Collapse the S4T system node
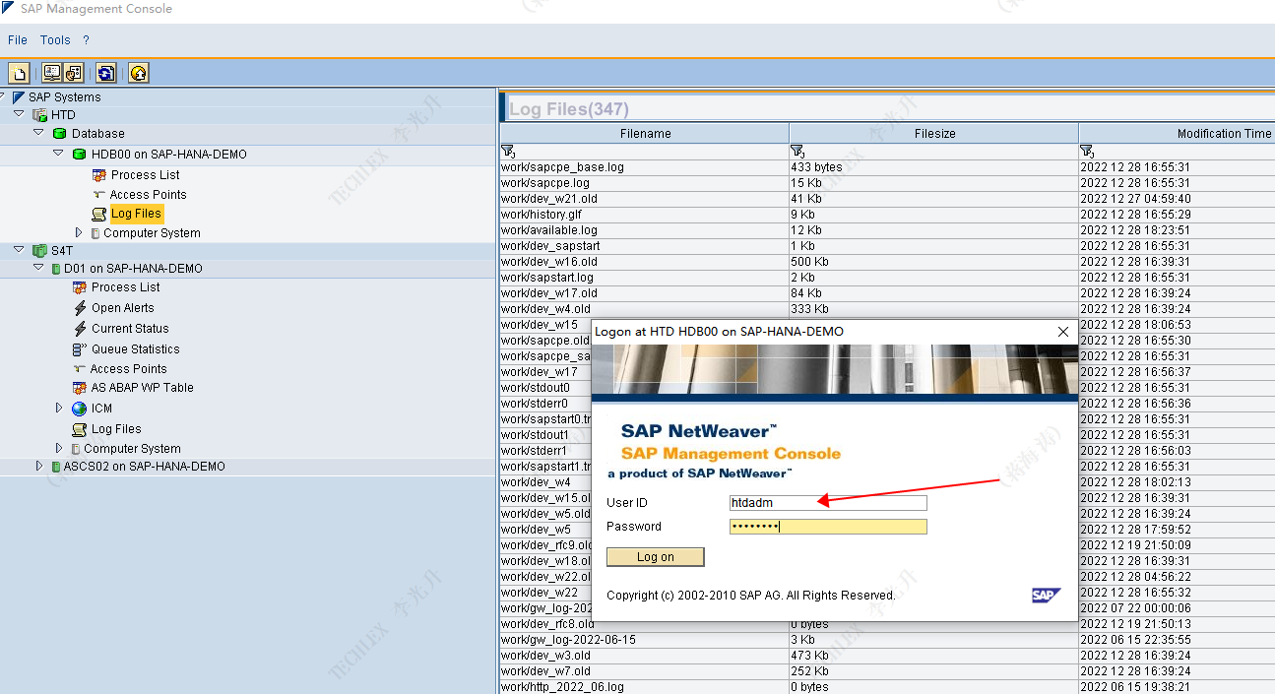Screen dimensions: 1275x694 [19, 250]
